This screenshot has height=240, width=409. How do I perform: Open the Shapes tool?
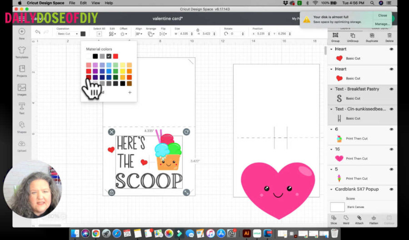(22, 127)
